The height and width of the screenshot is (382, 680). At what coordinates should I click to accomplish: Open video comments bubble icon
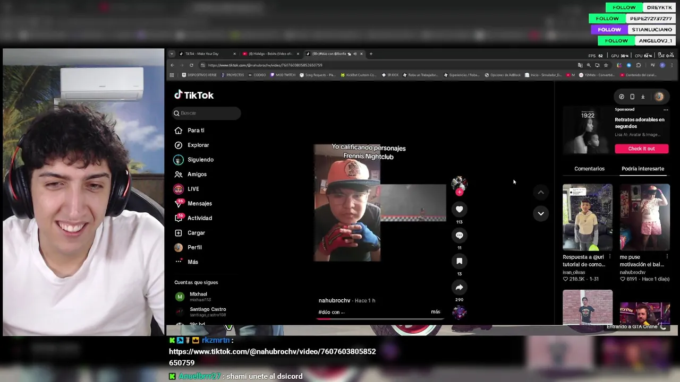pos(460,236)
